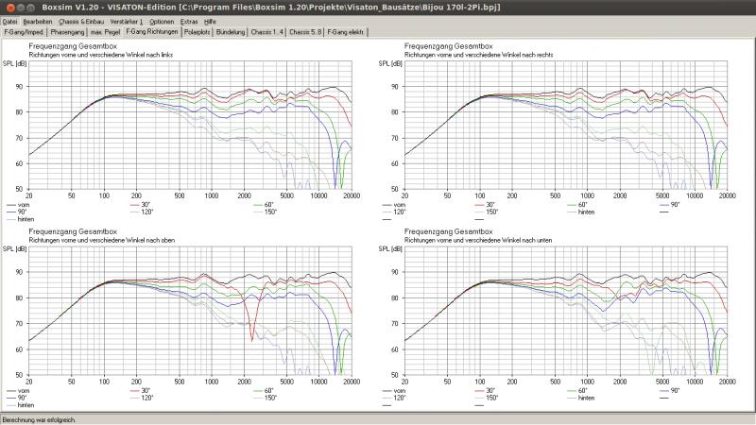Open the Chassis & Einbau menu
The height and width of the screenshot is (425, 756).
point(82,21)
